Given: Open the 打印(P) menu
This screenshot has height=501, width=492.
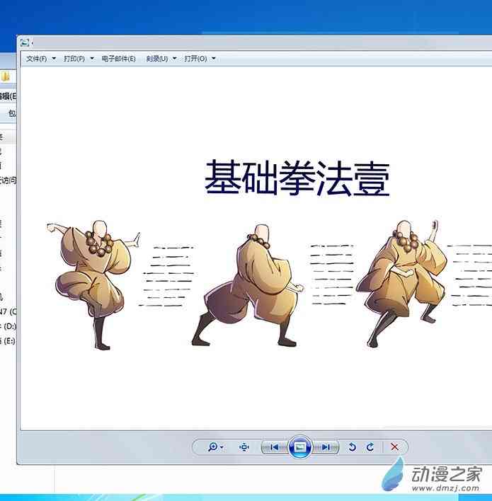Looking at the screenshot, I should (x=74, y=59).
